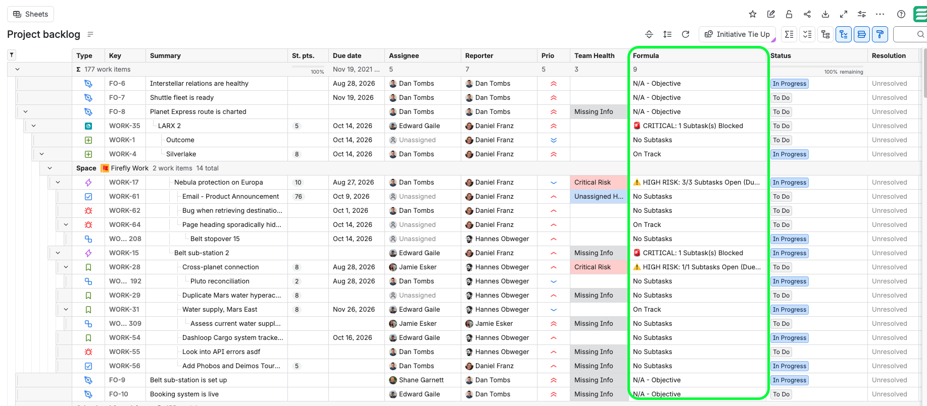
Task: Open the Project backlog title menu icon
Action: pyautogui.click(x=90, y=34)
